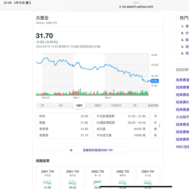The width and height of the screenshot is (189, 189).
Task: View the 2891.TW mini chart thumbnail
Action: 47,183
